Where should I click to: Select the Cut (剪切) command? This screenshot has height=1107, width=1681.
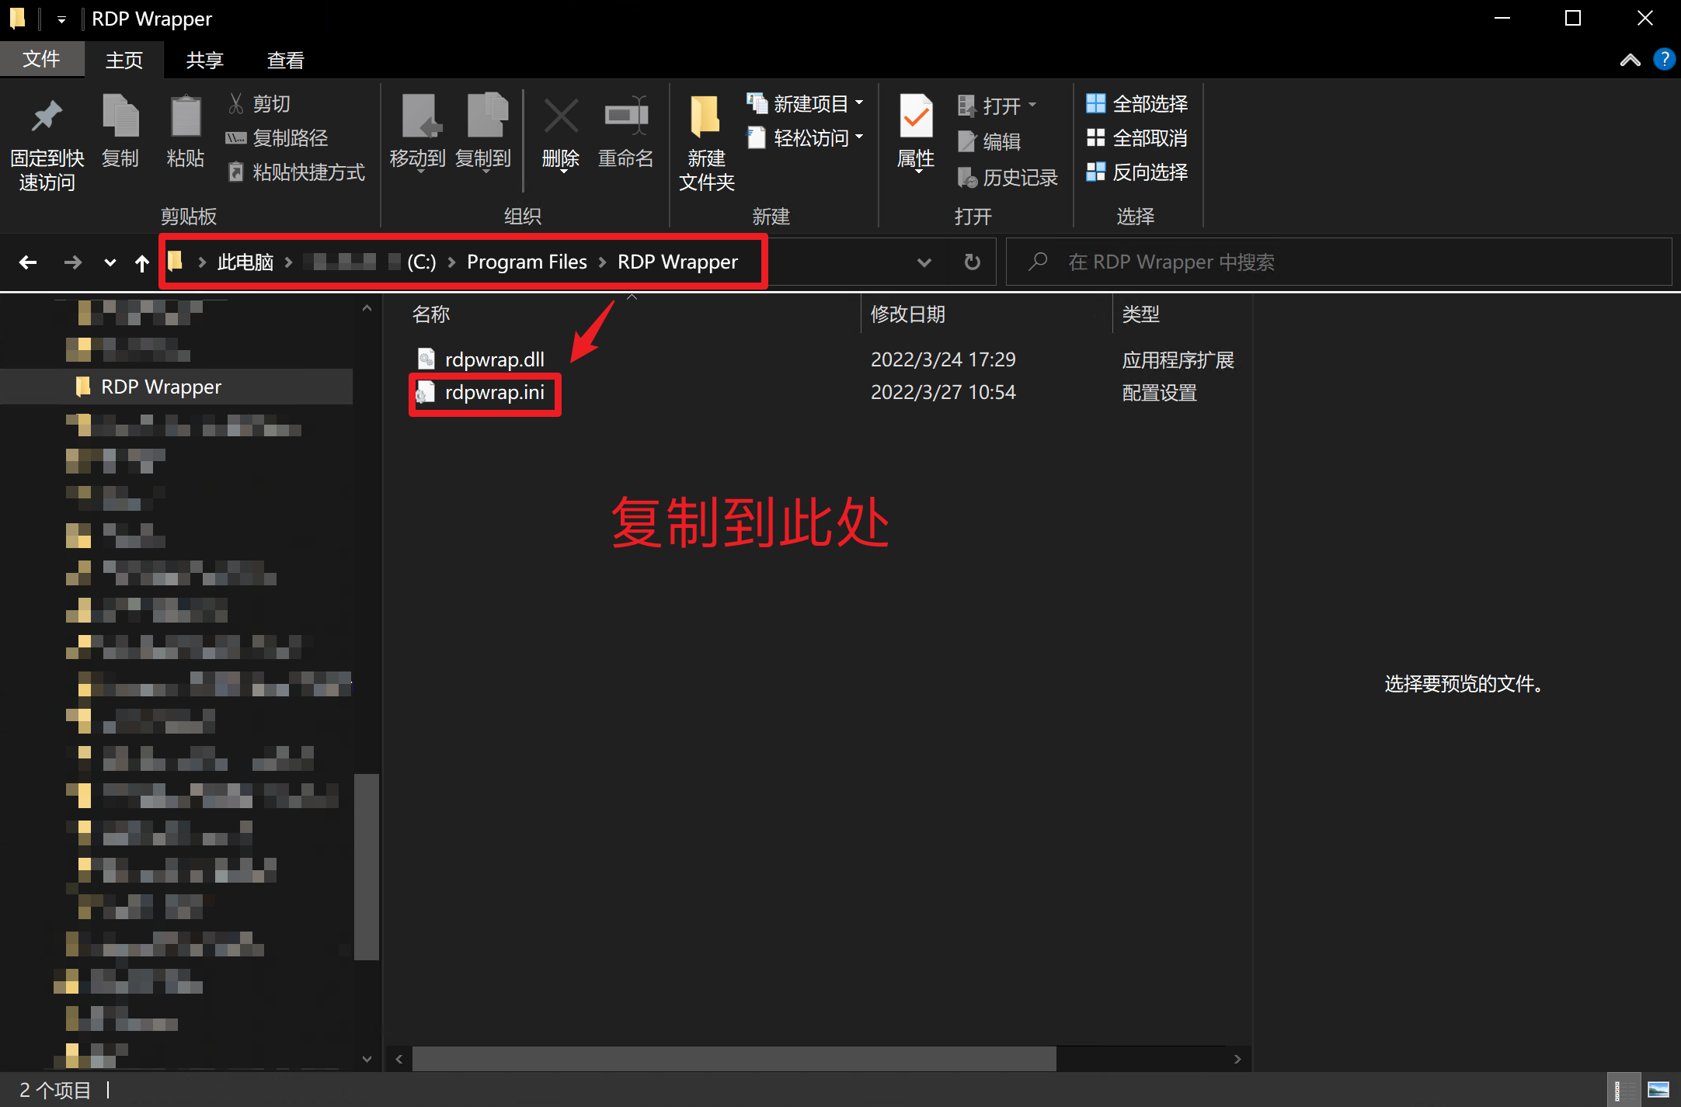coord(259,104)
